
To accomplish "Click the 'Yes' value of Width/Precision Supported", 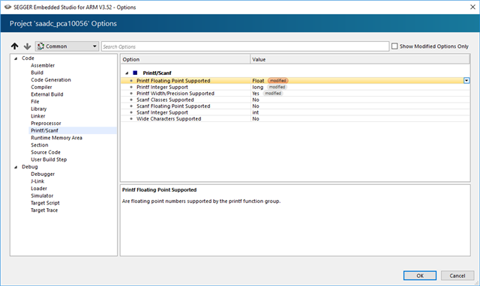I will 256,94.
